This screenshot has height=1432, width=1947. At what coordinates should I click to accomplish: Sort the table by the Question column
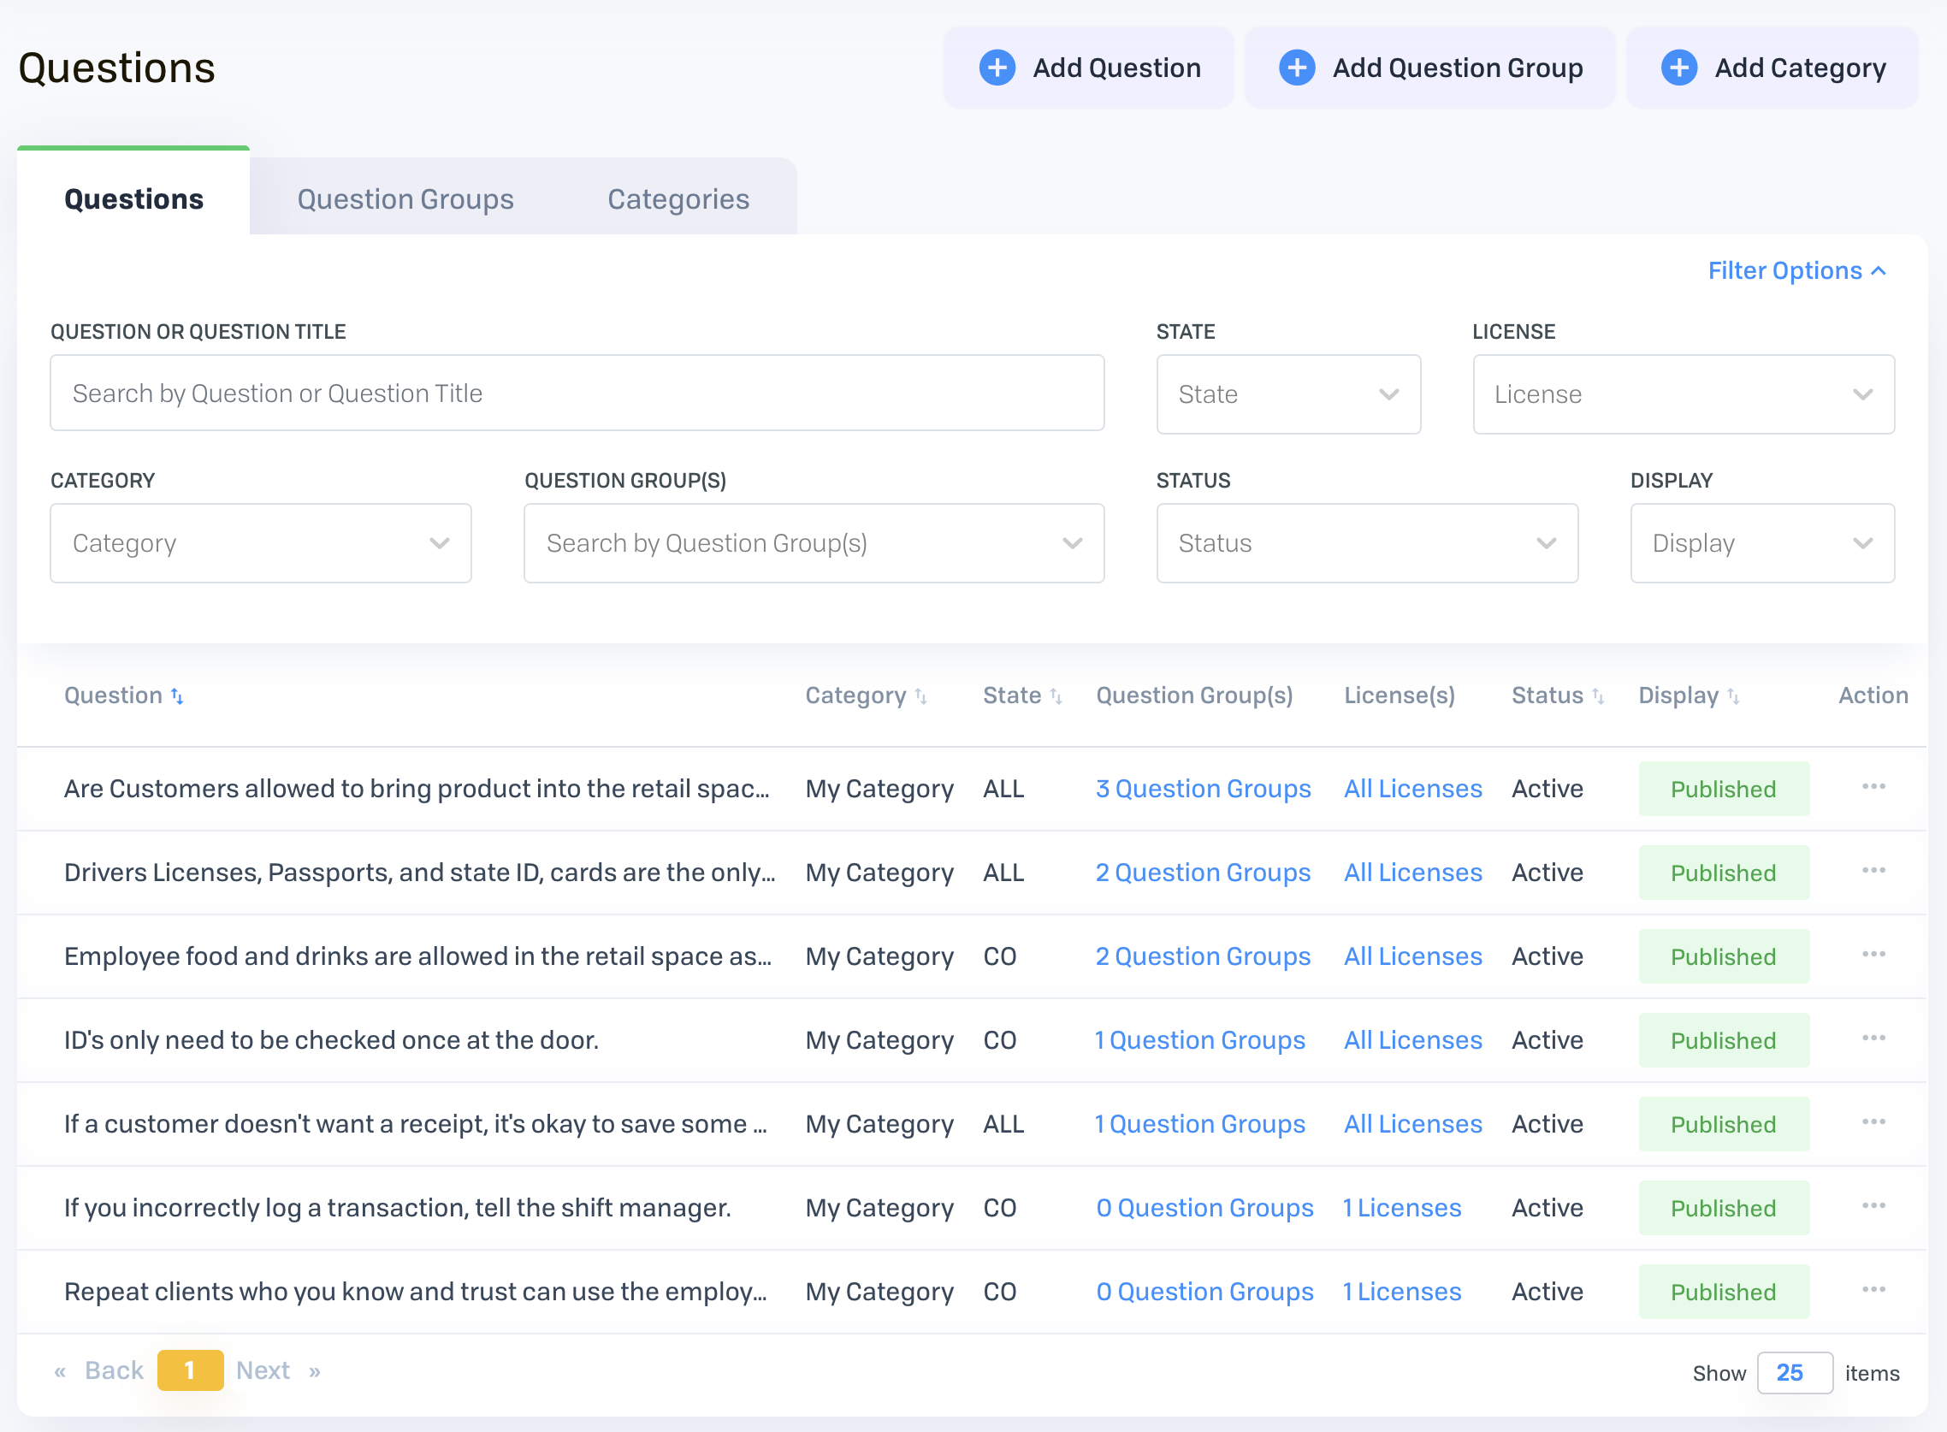pyautogui.click(x=177, y=696)
